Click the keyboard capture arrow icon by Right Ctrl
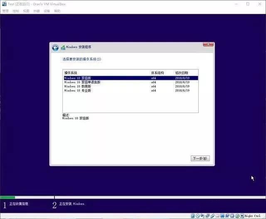266x219 pixels. tap(242, 216)
